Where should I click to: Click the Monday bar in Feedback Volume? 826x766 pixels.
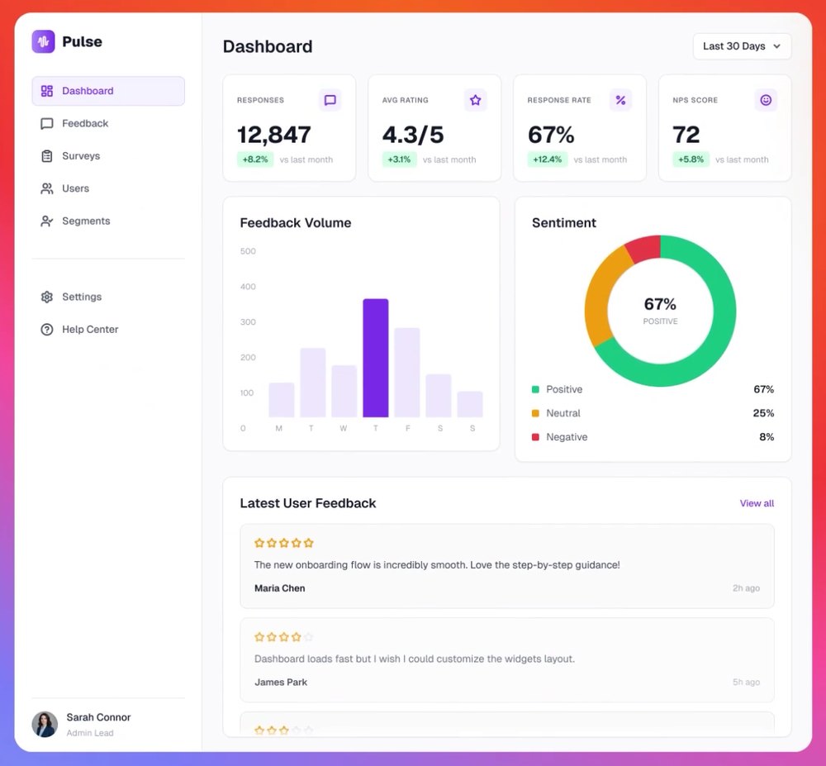(x=282, y=401)
